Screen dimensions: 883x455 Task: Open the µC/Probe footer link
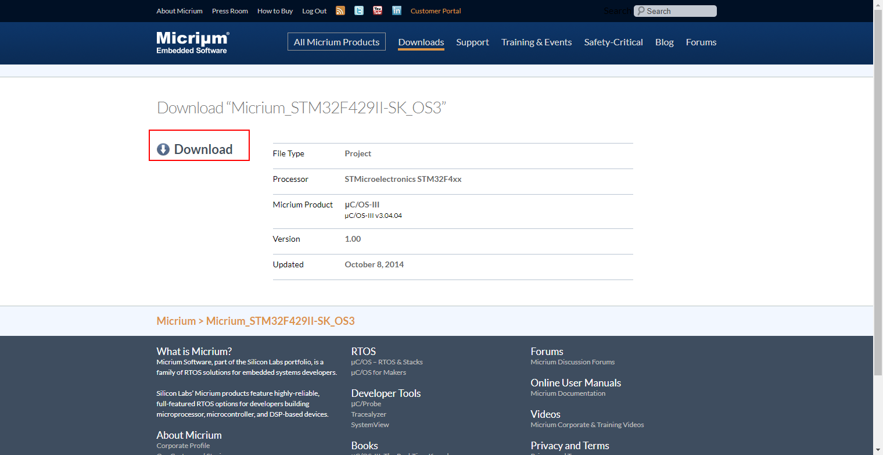tap(367, 404)
